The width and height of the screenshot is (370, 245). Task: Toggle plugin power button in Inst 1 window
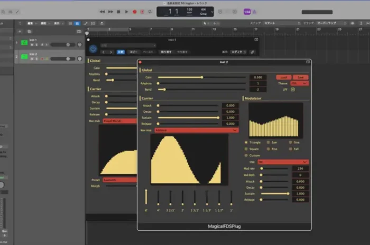click(x=93, y=49)
